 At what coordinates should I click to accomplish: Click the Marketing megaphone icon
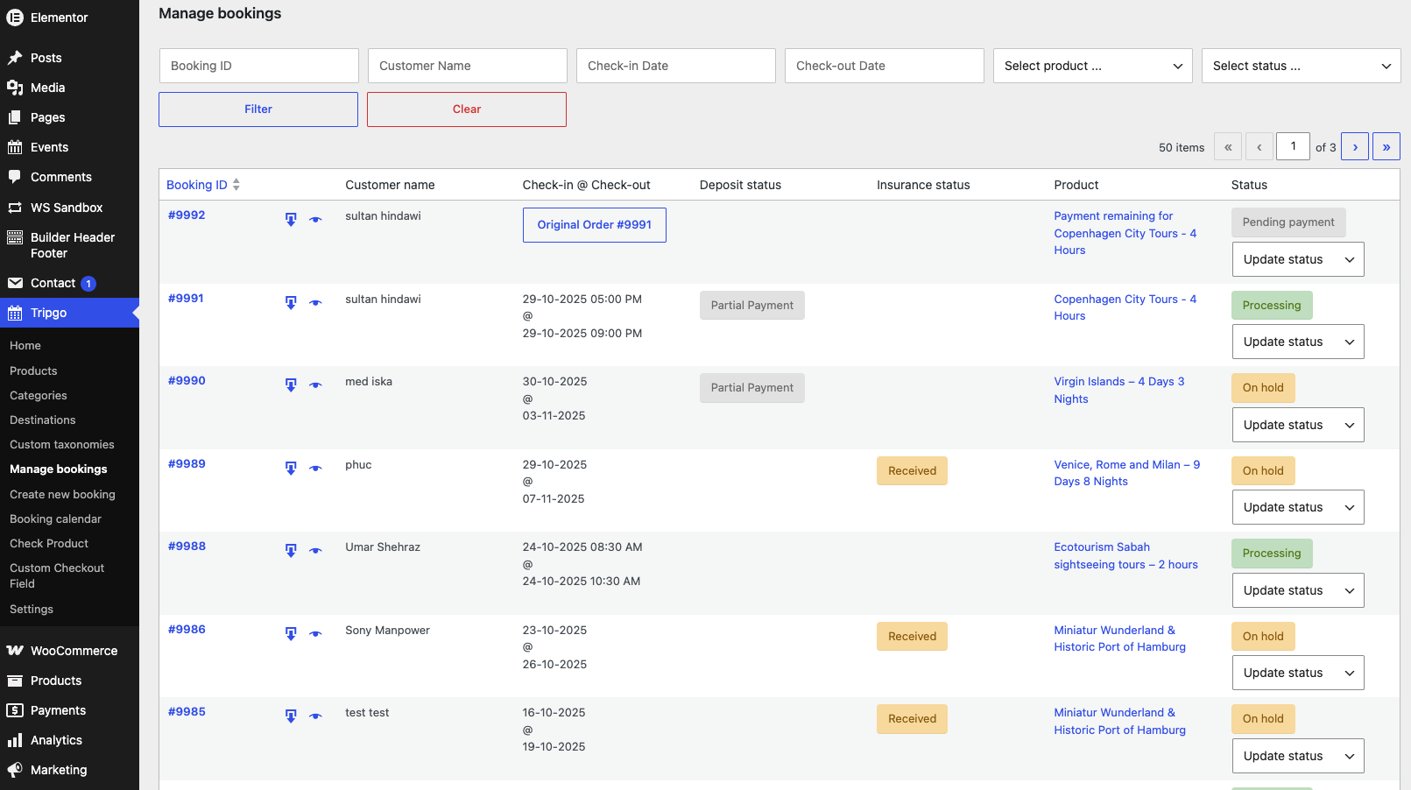[x=15, y=770]
